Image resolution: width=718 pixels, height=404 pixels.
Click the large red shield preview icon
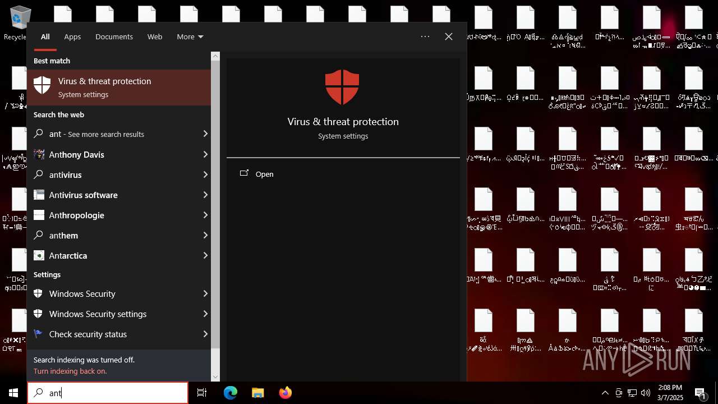342,87
